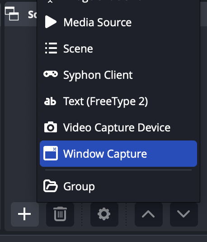Viewport: 207px width, 242px height.
Task: Open source properties with gear button
Action: click(x=104, y=214)
